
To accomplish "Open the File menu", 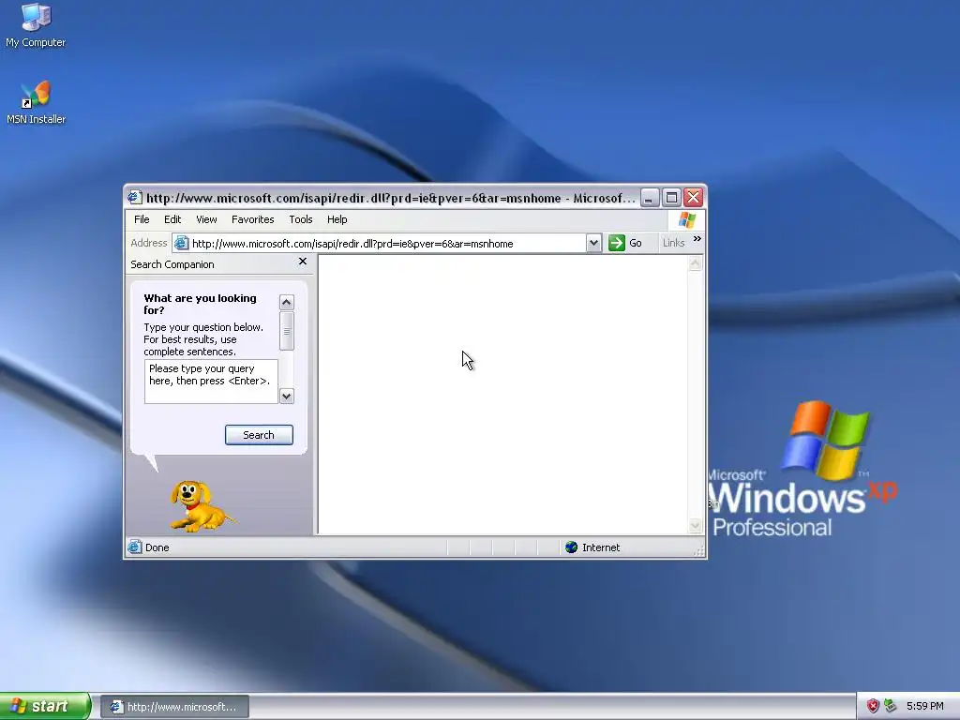I will pyautogui.click(x=142, y=219).
